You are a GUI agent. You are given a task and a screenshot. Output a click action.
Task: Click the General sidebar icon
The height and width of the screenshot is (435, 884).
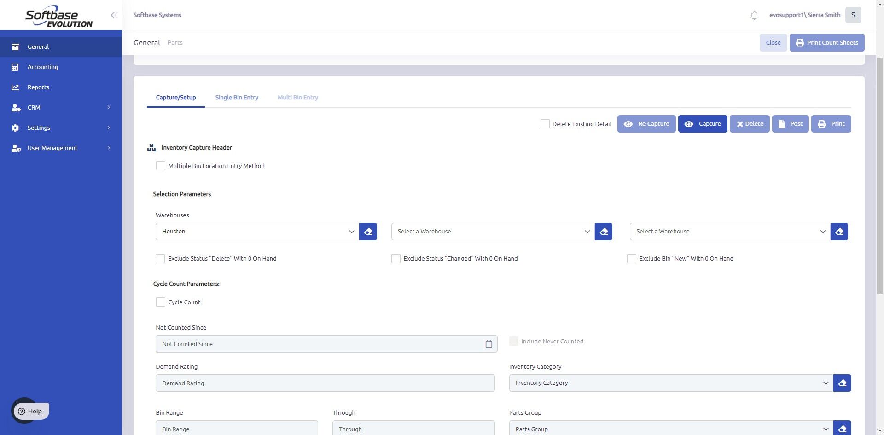(15, 47)
